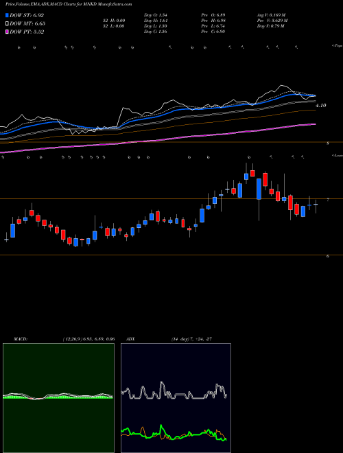
Task: Open the green MACD indicator chart
Action: tap(58, 398)
